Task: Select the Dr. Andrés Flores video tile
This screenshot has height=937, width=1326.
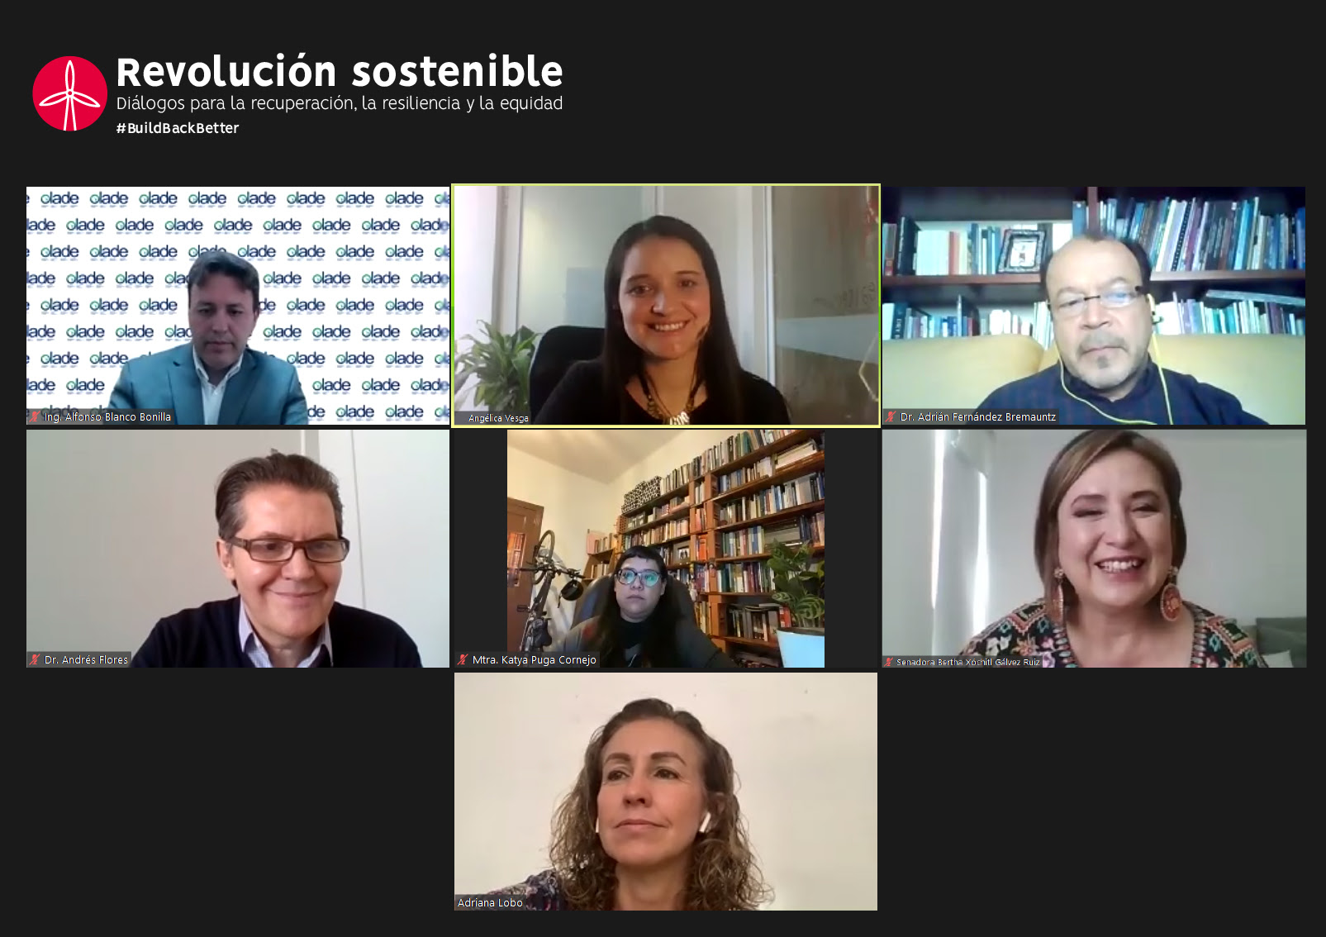Action: [x=238, y=549]
